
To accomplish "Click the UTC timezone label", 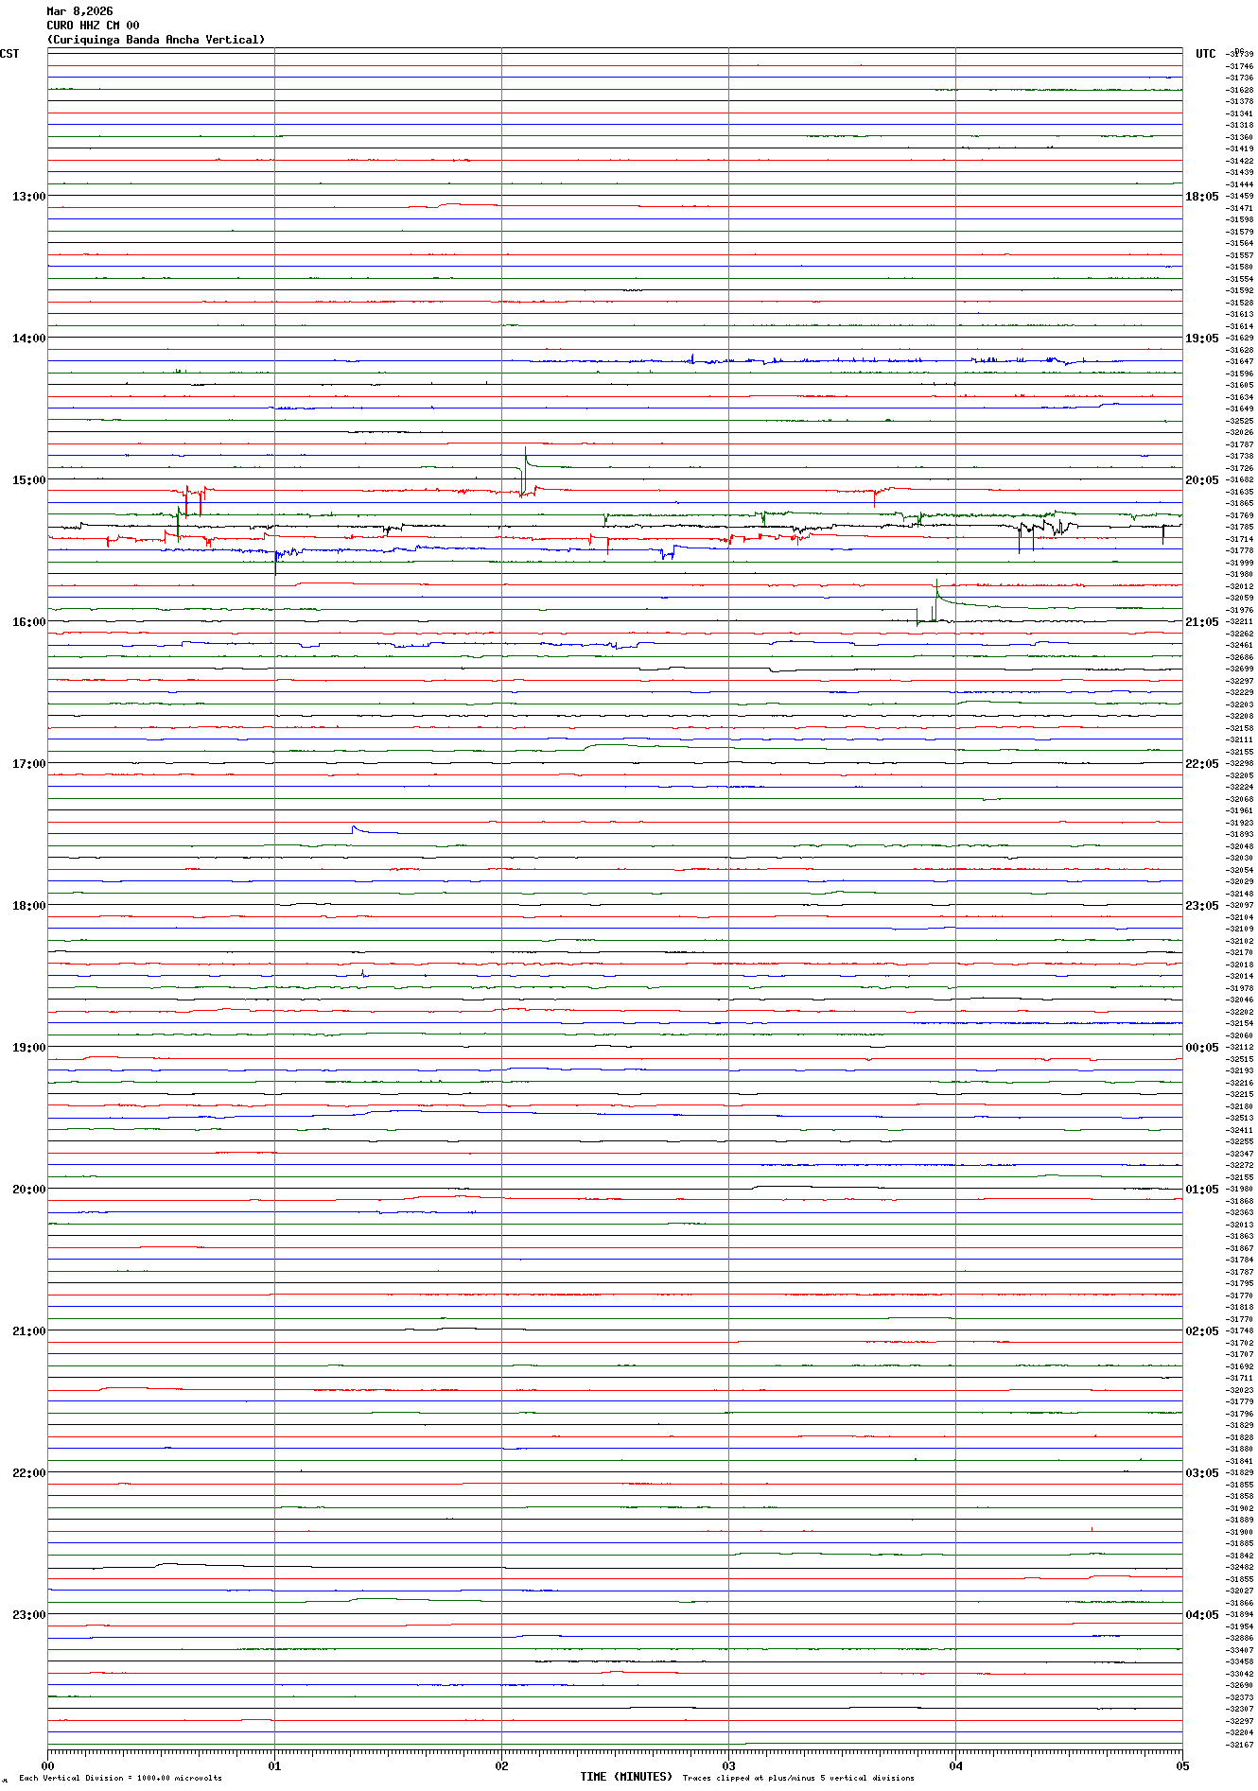I will (1205, 54).
